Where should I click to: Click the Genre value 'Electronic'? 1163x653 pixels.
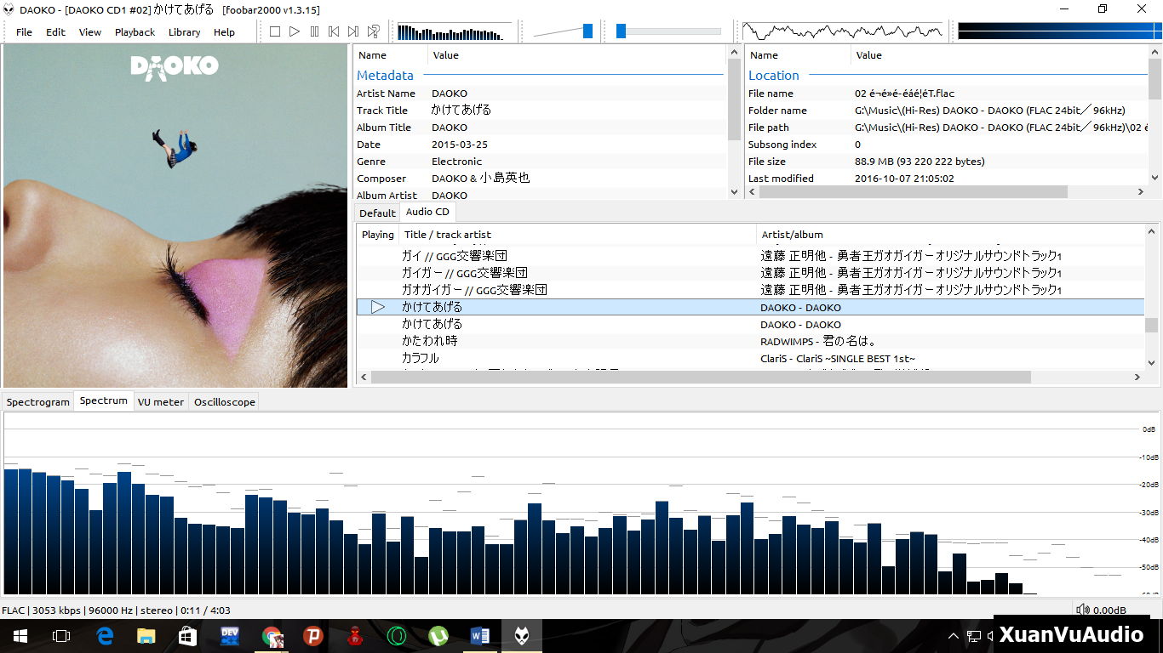[x=456, y=162]
